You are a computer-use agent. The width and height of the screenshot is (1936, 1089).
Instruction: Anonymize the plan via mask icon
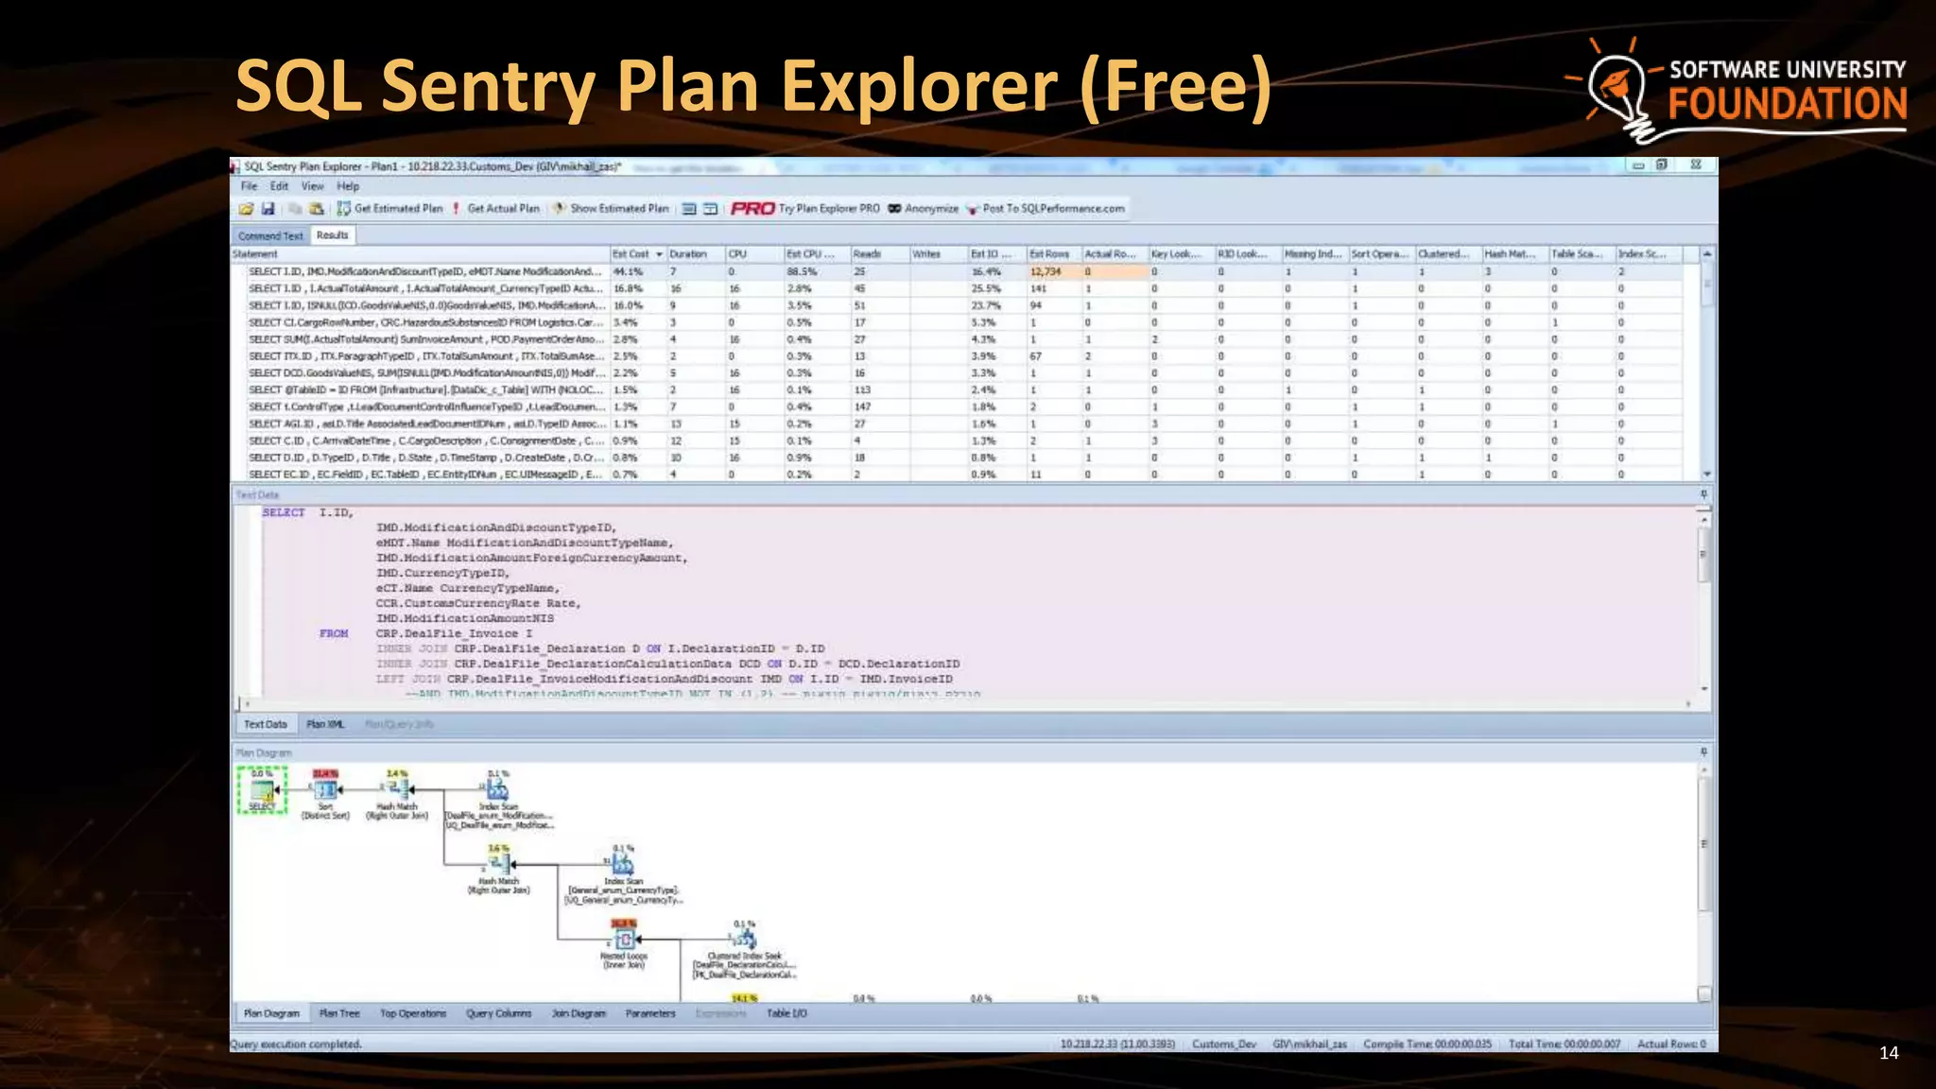pos(923,209)
